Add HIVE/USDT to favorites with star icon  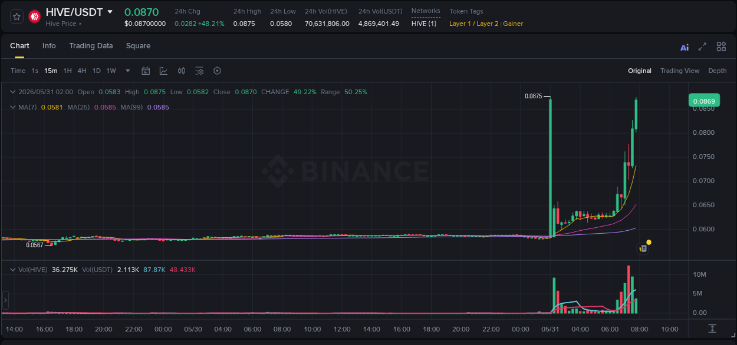coord(17,16)
